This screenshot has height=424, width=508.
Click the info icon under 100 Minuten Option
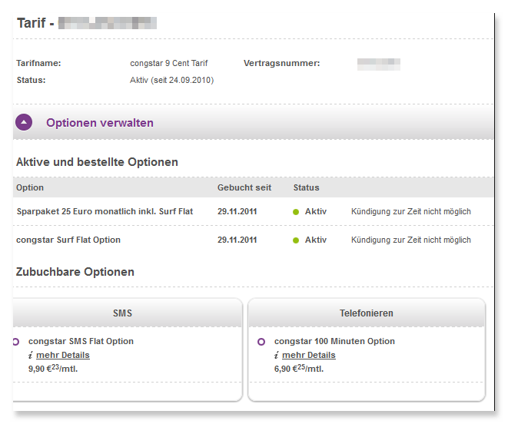277,356
